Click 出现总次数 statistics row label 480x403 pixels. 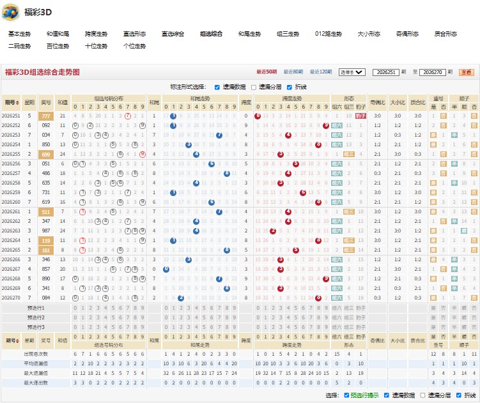click(36, 354)
